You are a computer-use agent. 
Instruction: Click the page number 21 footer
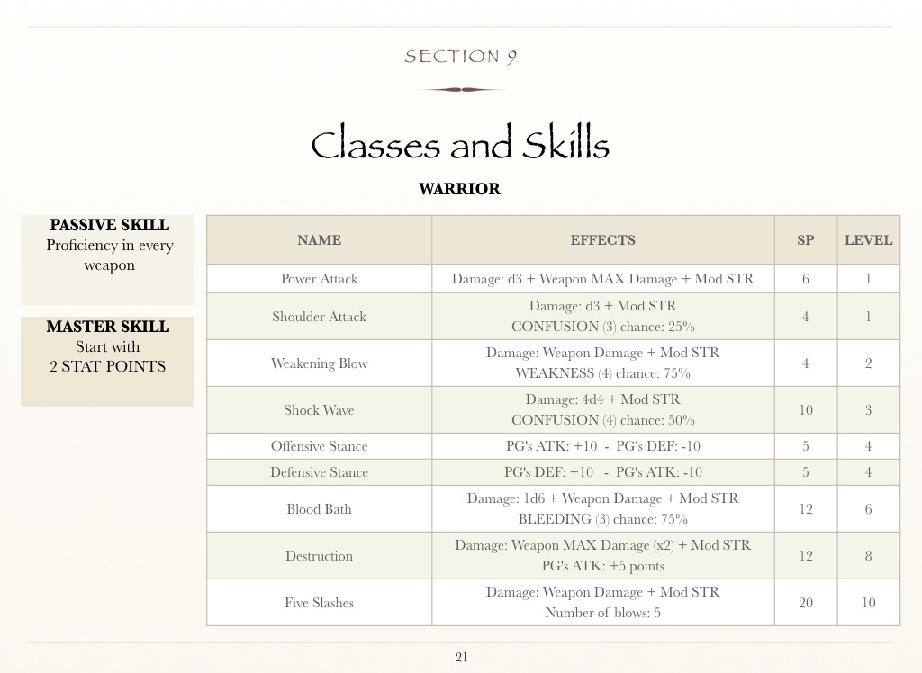[461, 658]
